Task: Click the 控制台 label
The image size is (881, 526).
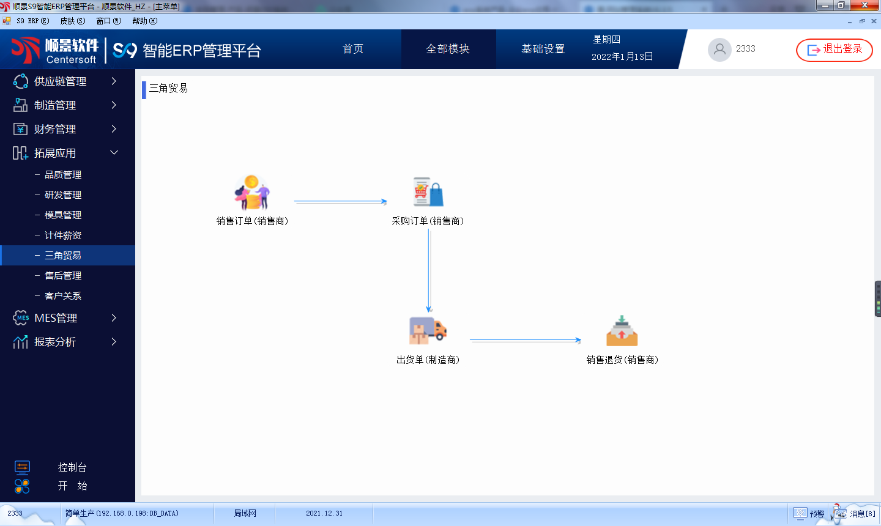Action: coord(72,467)
